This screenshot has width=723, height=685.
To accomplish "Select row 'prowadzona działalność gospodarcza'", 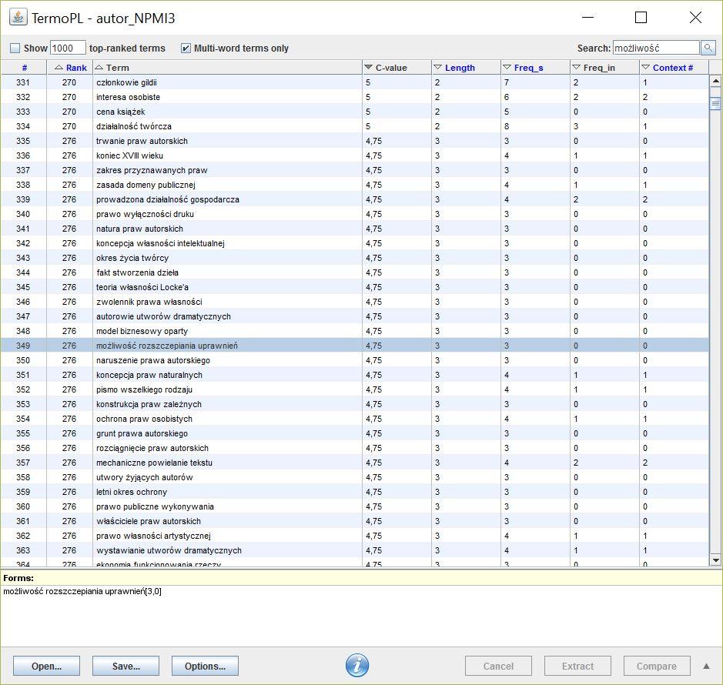I will (x=355, y=199).
